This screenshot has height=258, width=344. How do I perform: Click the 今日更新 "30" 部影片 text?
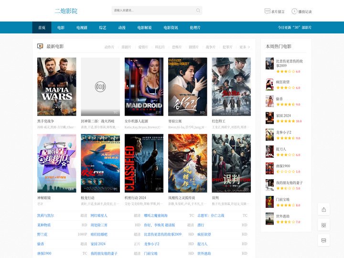pos(295,27)
